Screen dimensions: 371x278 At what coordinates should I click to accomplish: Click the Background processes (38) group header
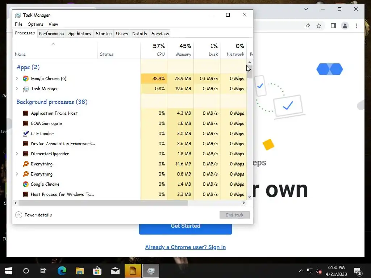point(52,102)
